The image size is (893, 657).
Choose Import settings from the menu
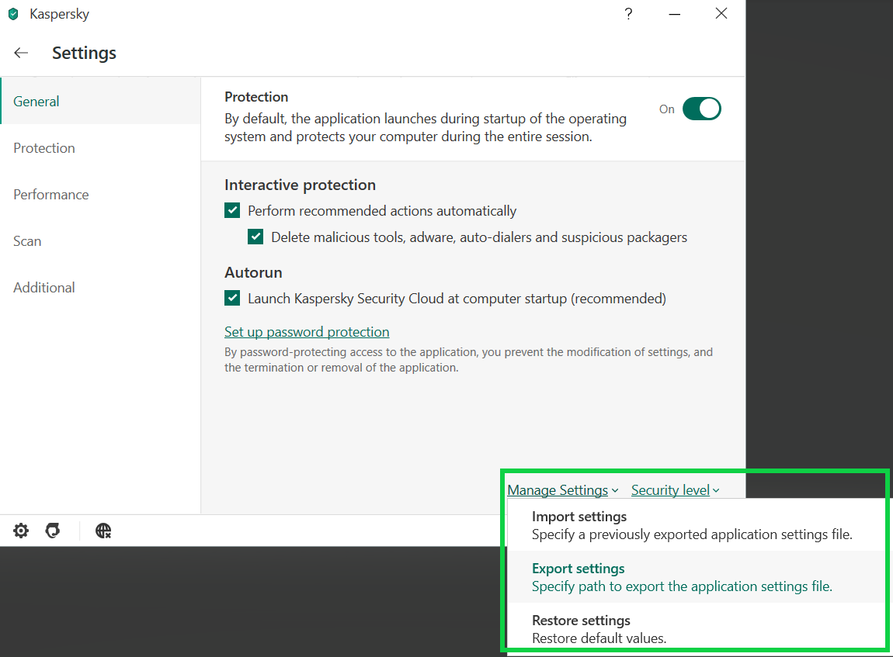[579, 517]
